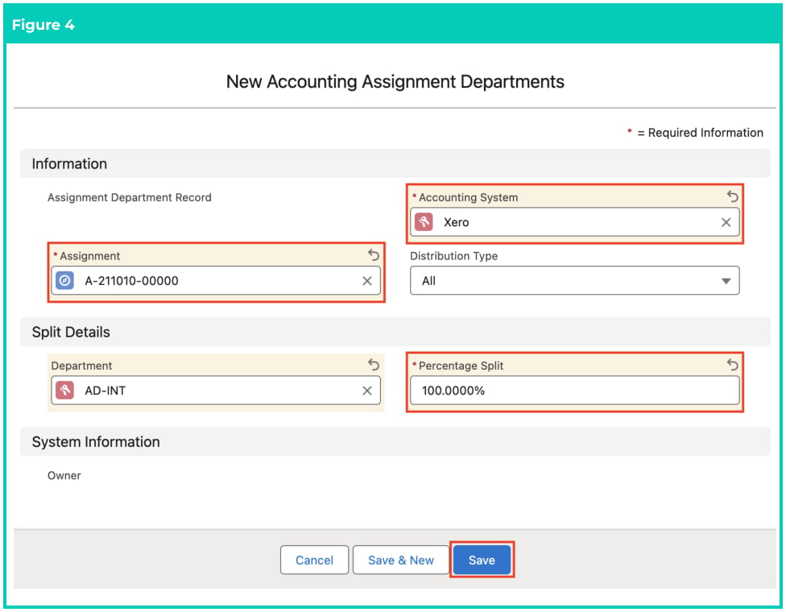The height and width of the screenshot is (612, 786).
Task: Click the System Information section header
Action: 395,441
